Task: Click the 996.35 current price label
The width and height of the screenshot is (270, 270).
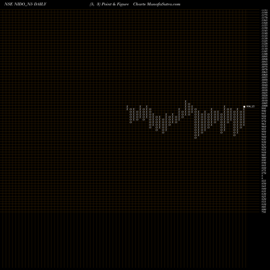Action: [x=250, y=106]
